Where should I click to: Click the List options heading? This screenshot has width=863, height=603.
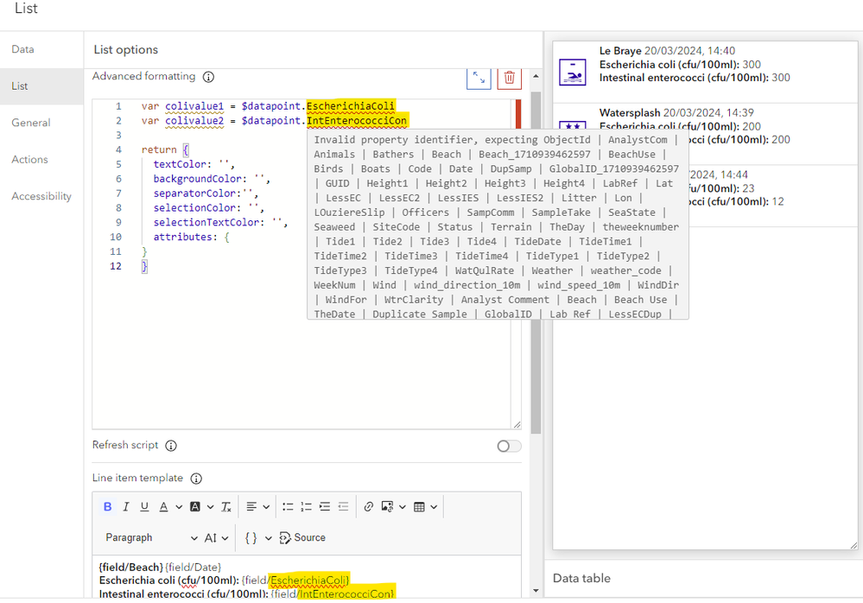pos(126,49)
